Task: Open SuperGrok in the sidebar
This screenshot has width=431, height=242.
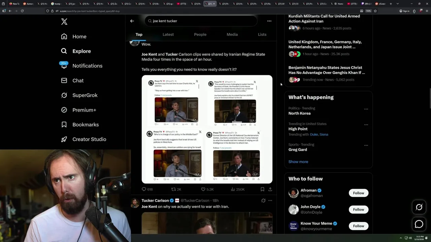Action: pyautogui.click(x=79, y=95)
